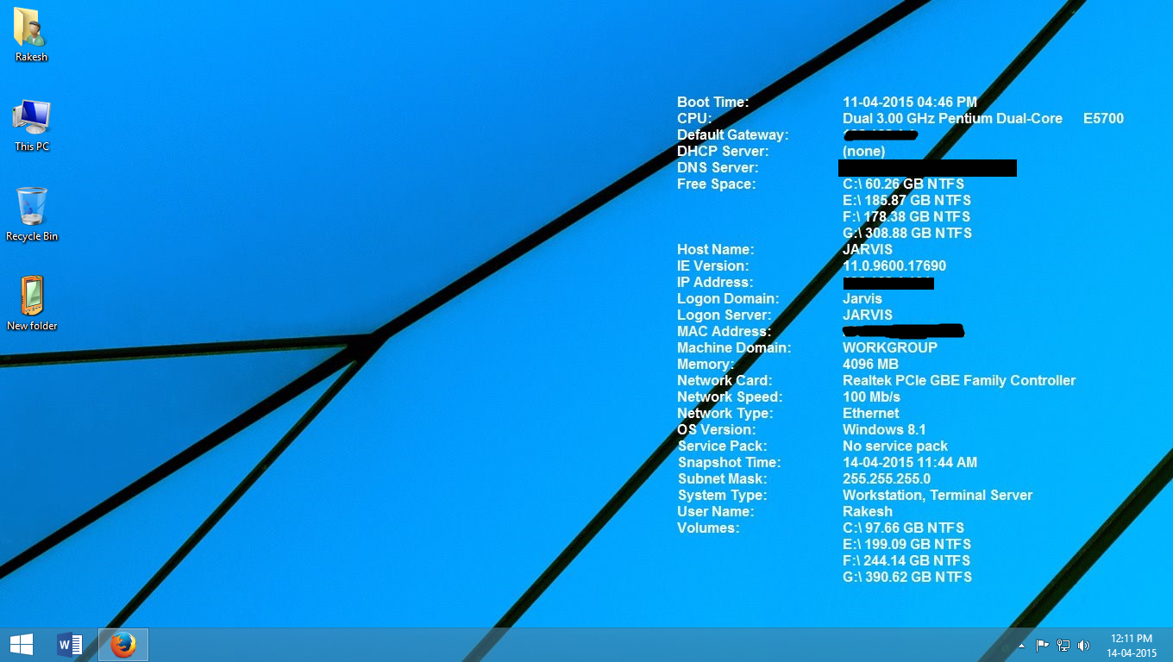The height and width of the screenshot is (662, 1173).
Task: Show hidden system tray icons
Action: 1021,645
